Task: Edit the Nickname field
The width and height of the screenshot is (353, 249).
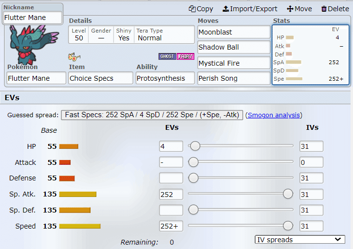Action: click(x=33, y=18)
